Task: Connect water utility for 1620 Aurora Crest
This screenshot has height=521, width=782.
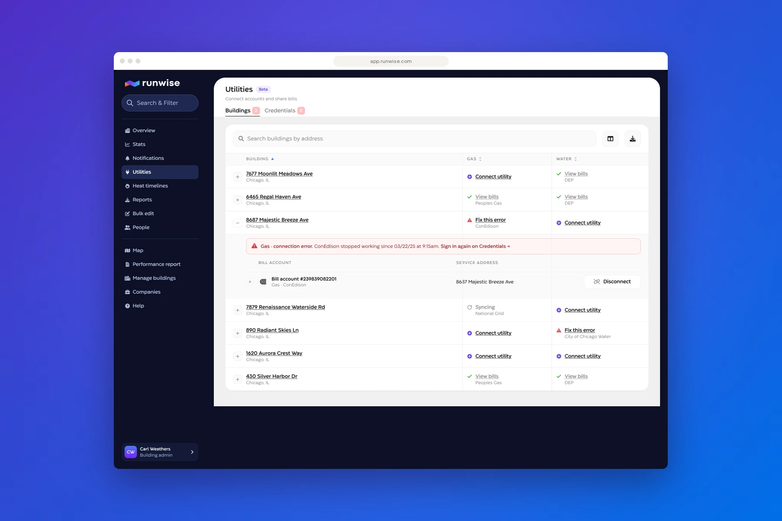Action: (x=583, y=356)
